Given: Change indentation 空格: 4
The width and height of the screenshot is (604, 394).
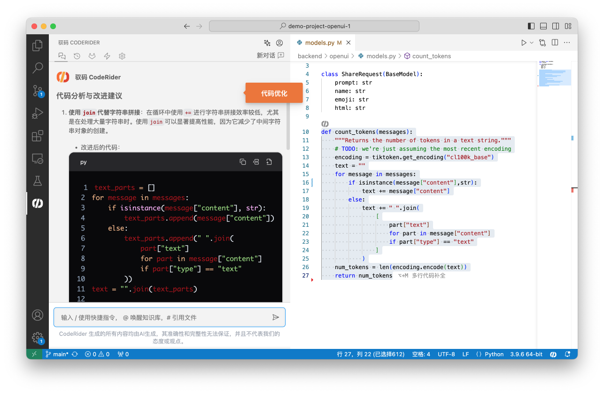Looking at the screenshot, I should pos(421,354).
